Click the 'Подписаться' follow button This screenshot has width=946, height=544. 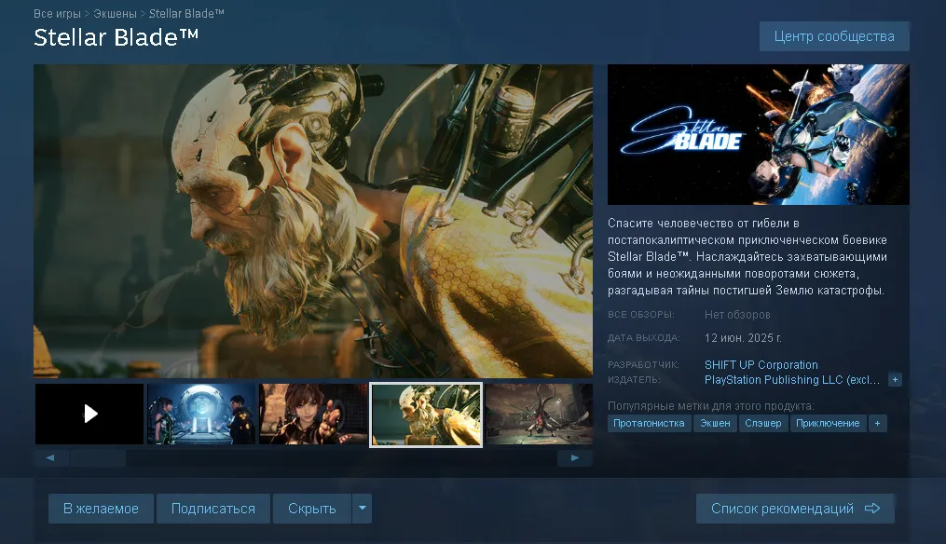(213, 509)
